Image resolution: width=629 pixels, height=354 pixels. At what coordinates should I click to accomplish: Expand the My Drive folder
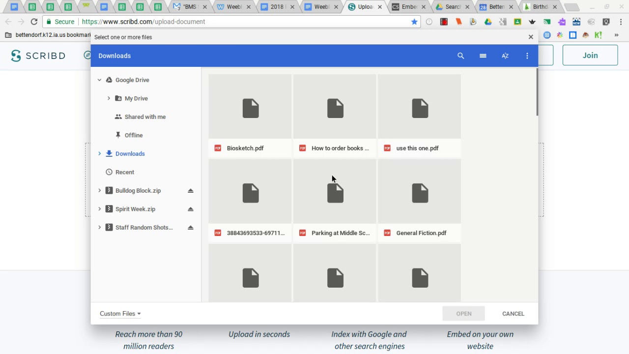click(x=109, y=98)
